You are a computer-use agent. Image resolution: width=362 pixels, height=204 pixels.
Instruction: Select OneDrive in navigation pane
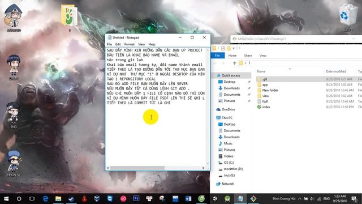tap(228, 109)
